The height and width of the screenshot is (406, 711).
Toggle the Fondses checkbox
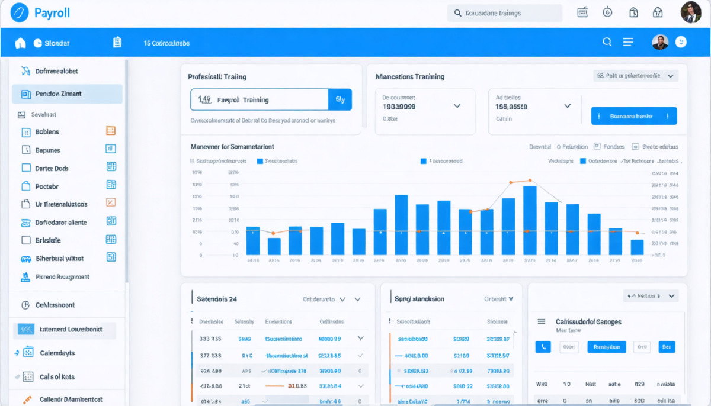coord(597,146)
